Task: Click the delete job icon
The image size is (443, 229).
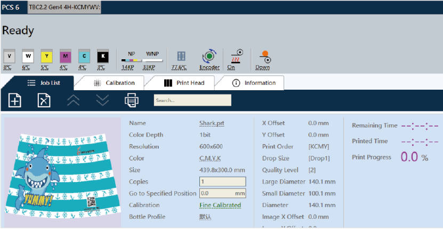Action: pos(44,100)
